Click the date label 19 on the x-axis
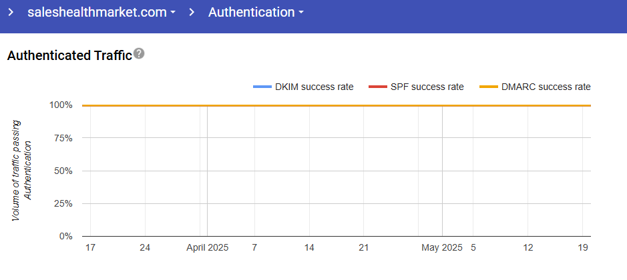The width and height of the screenshot is (627, 280). pos(583,247)
